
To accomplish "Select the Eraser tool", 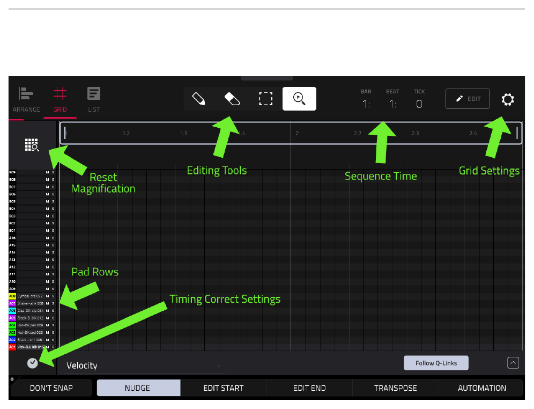I will (232, 99).
